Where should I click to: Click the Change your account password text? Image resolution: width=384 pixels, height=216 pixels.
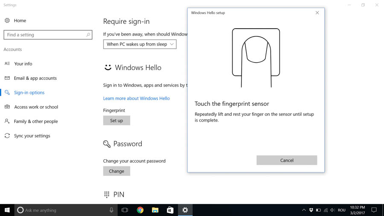(134, 161)
